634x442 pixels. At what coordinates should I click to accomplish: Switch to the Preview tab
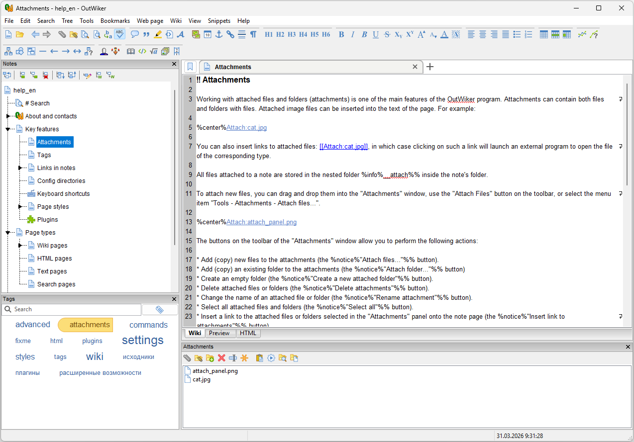pyautogui.click(x=219, y=333)
